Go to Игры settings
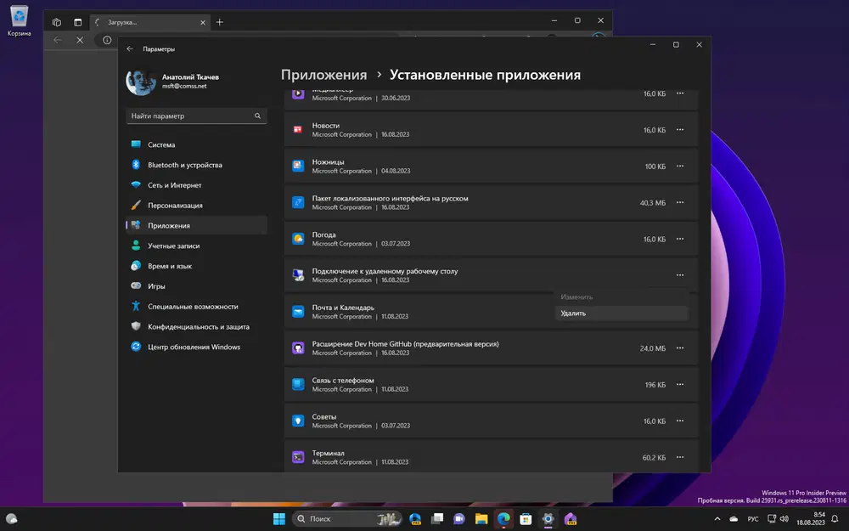Screen dimensions: 849x531 197,286
